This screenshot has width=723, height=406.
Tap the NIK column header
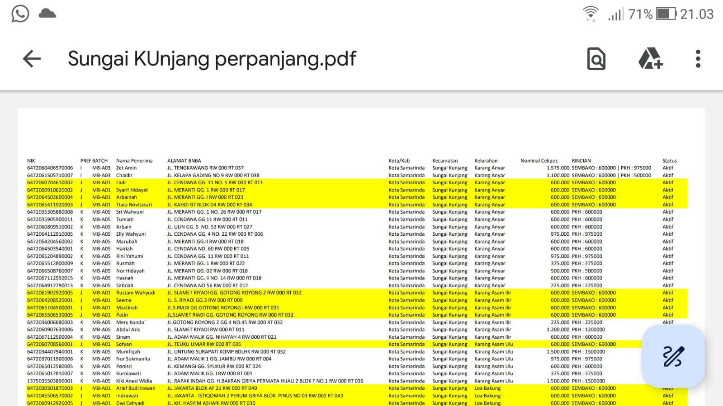[31, 161]
